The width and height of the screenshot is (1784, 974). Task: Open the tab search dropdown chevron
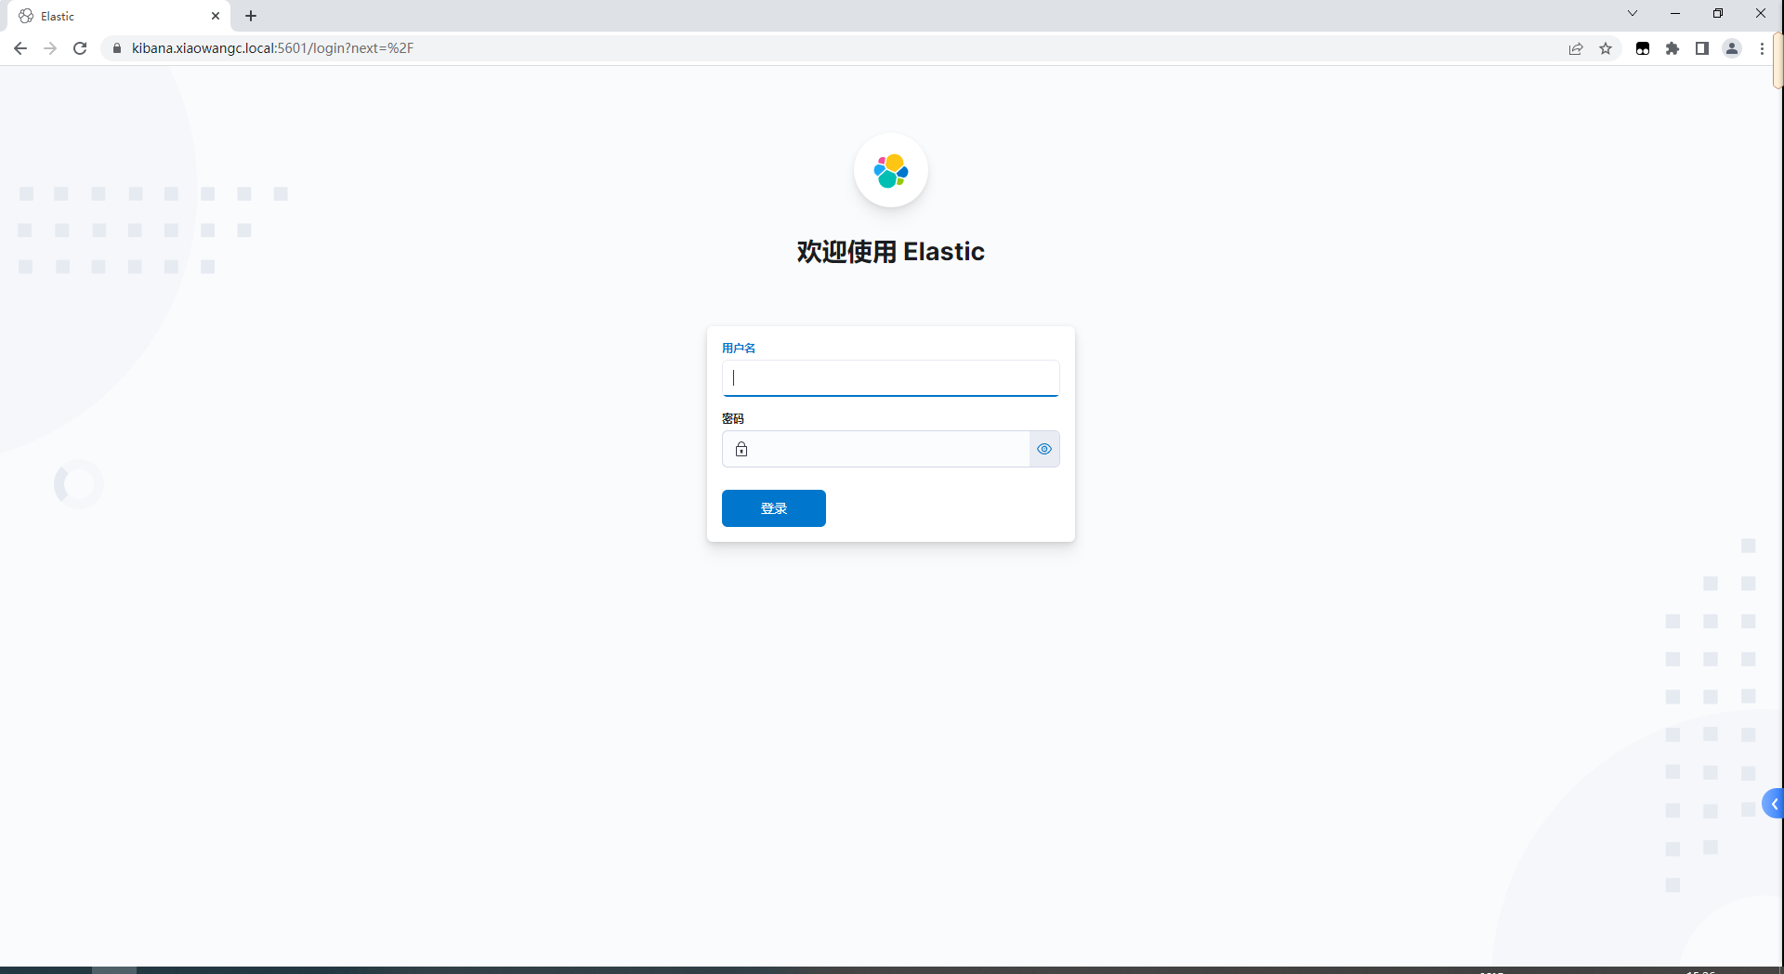point(1633,13)
